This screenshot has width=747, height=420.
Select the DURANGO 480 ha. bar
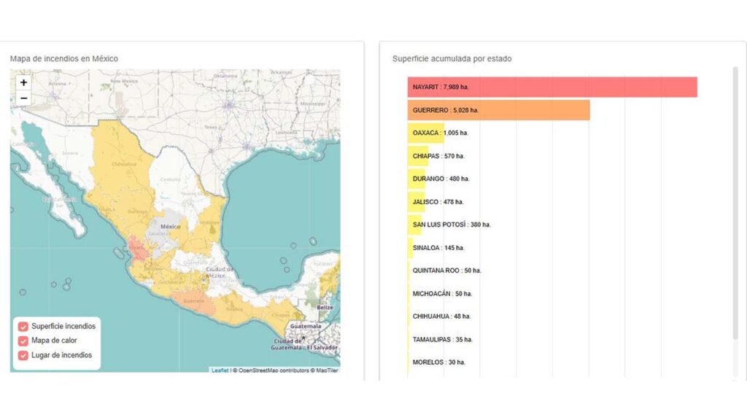(x=417, y=179)
